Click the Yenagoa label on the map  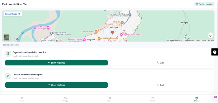coord(114,28)
